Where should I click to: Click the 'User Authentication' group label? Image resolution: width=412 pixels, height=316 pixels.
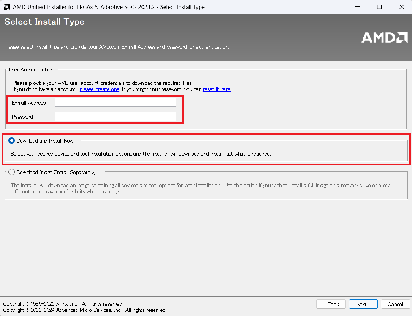click(x=31, y=70)
